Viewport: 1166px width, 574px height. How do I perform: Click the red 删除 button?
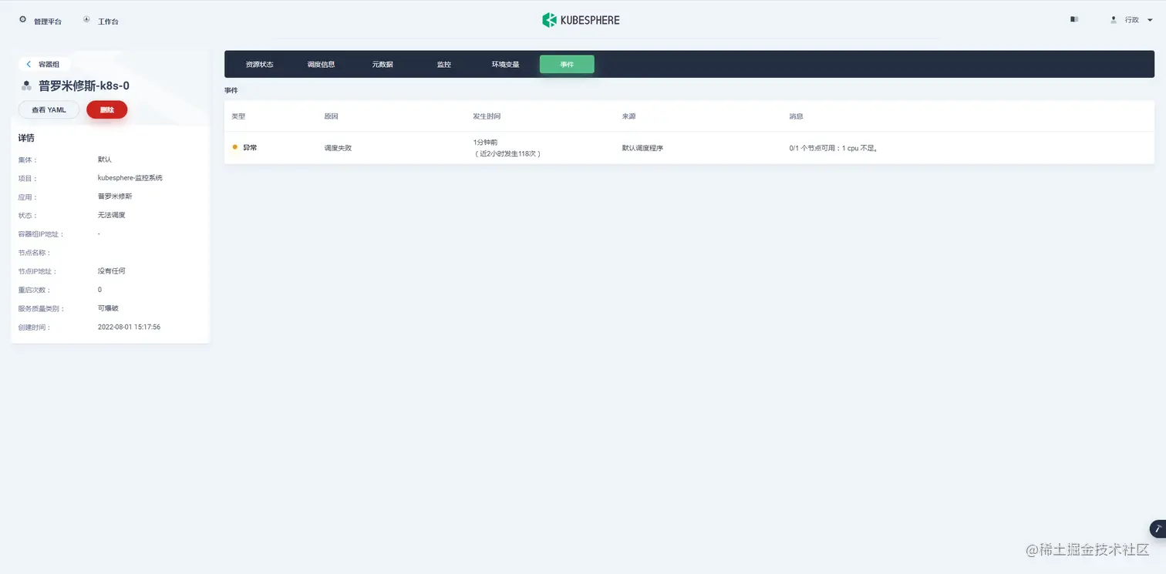pos(107,110)
